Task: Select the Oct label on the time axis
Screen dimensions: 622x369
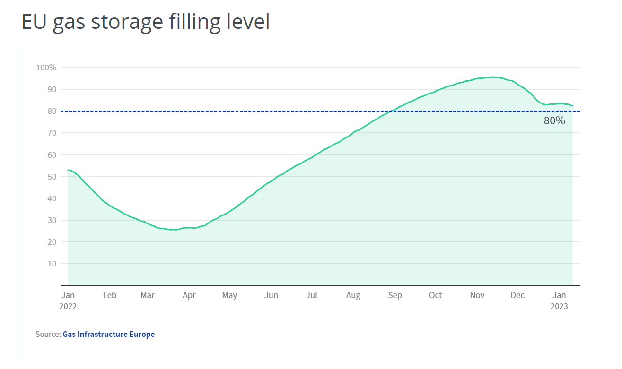Action: [x=435, y=295]
